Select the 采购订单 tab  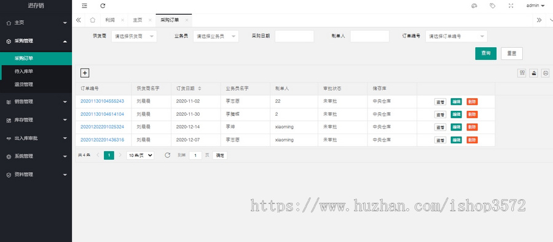[x=170, y=20]
